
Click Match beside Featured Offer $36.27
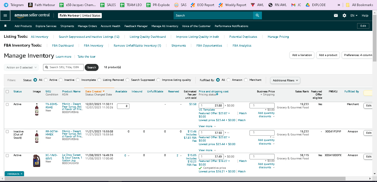point(243,161)
